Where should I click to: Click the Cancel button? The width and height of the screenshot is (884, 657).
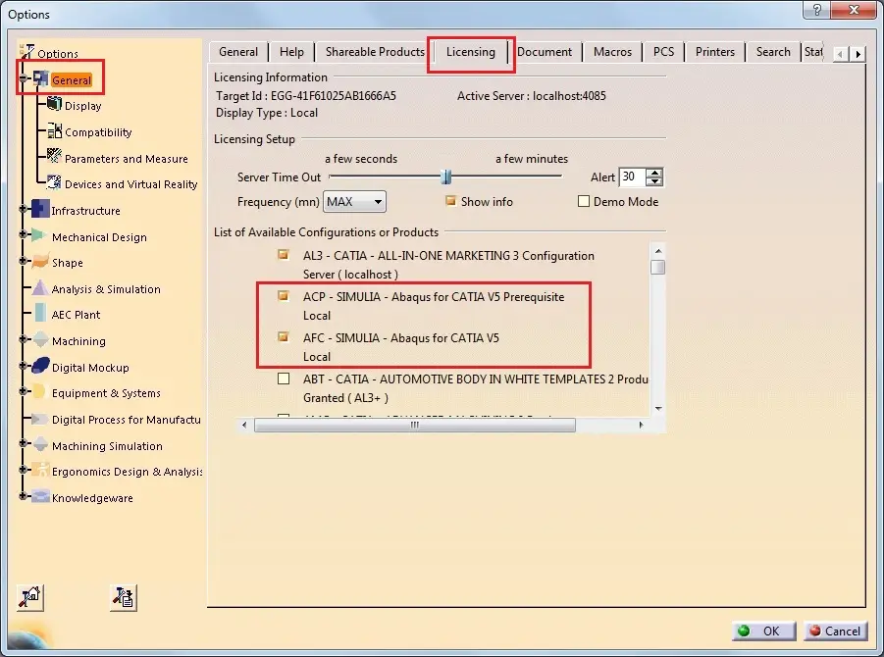point(835,632)
